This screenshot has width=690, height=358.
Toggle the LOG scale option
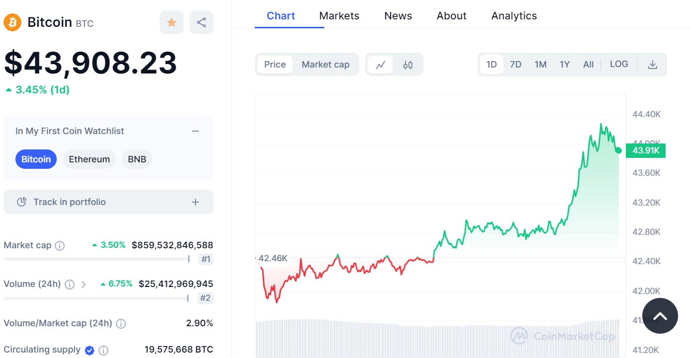pyautogui.click(x=619, y=64)
